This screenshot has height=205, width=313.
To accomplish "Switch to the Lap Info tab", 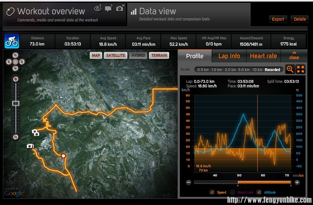I will pyautogui.click(x=229, y=56).
